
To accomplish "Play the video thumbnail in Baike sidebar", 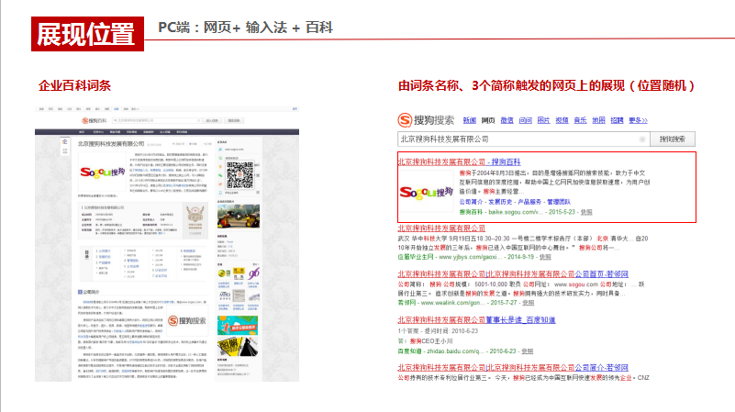I will tap(239, 216).
